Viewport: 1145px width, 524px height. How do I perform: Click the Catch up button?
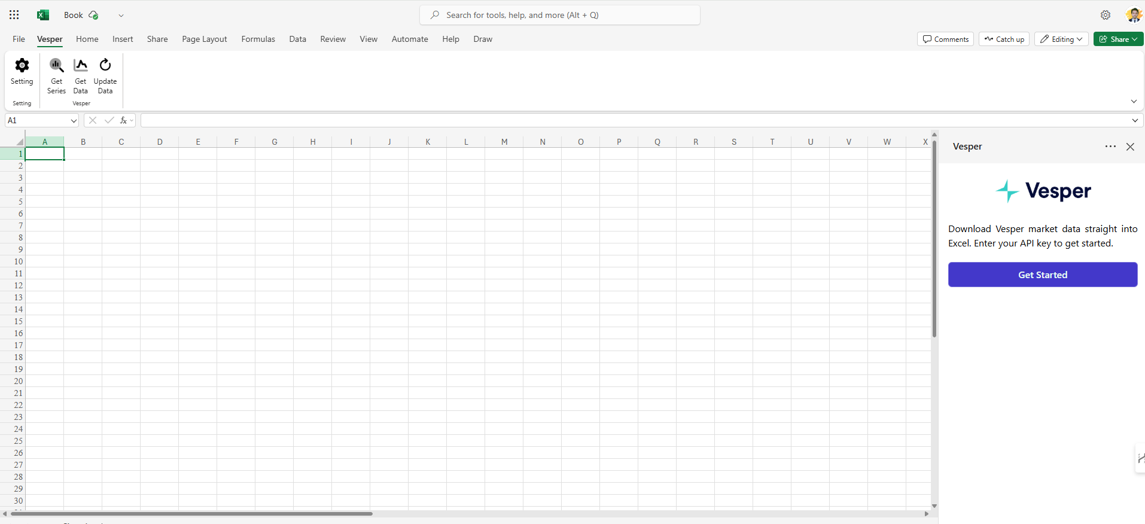tap(1004, 39)
